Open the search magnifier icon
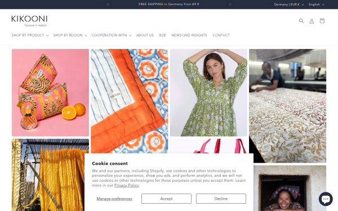This screenshot has height=211, width=338. [x=301, y=21]
